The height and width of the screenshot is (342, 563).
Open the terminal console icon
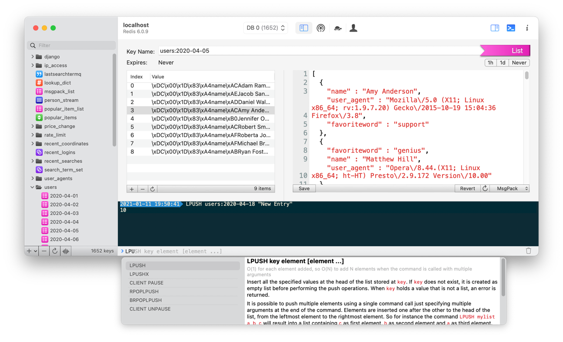(511, 28)
